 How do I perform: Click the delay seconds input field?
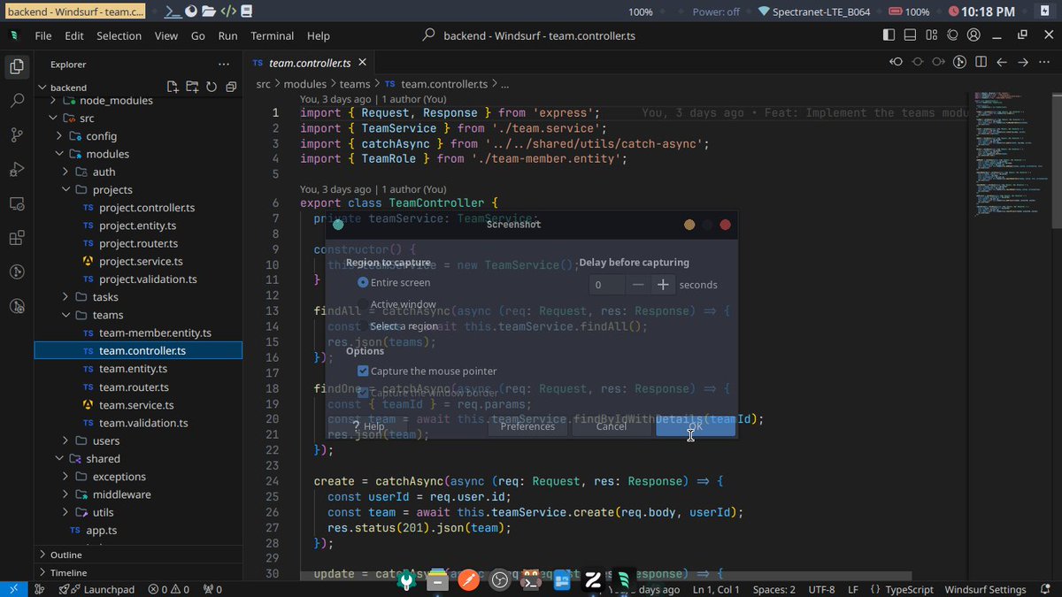(607, 285)
